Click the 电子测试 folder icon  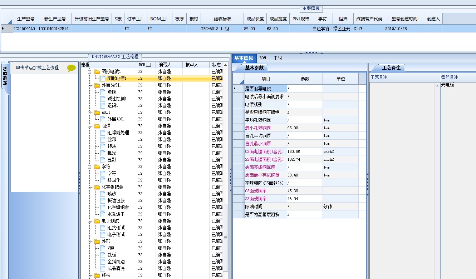click(x=97, y=221)
